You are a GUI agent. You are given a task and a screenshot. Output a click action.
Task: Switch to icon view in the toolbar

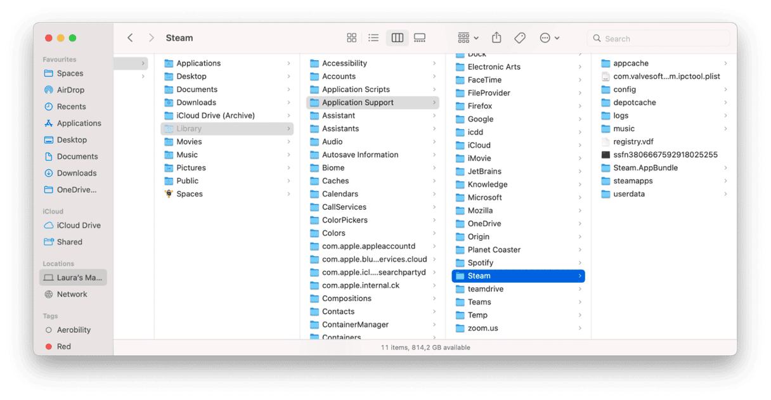[x=351, y=37]
